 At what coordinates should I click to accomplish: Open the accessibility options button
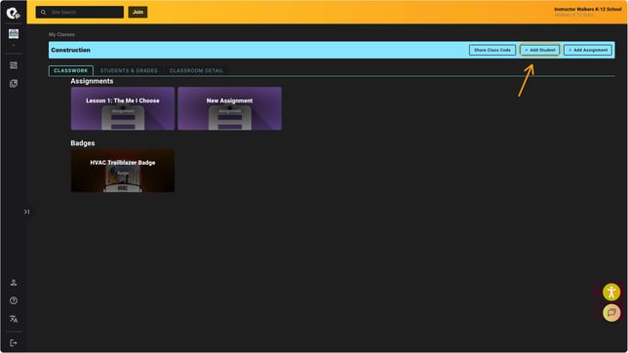(x=611, y=293)
